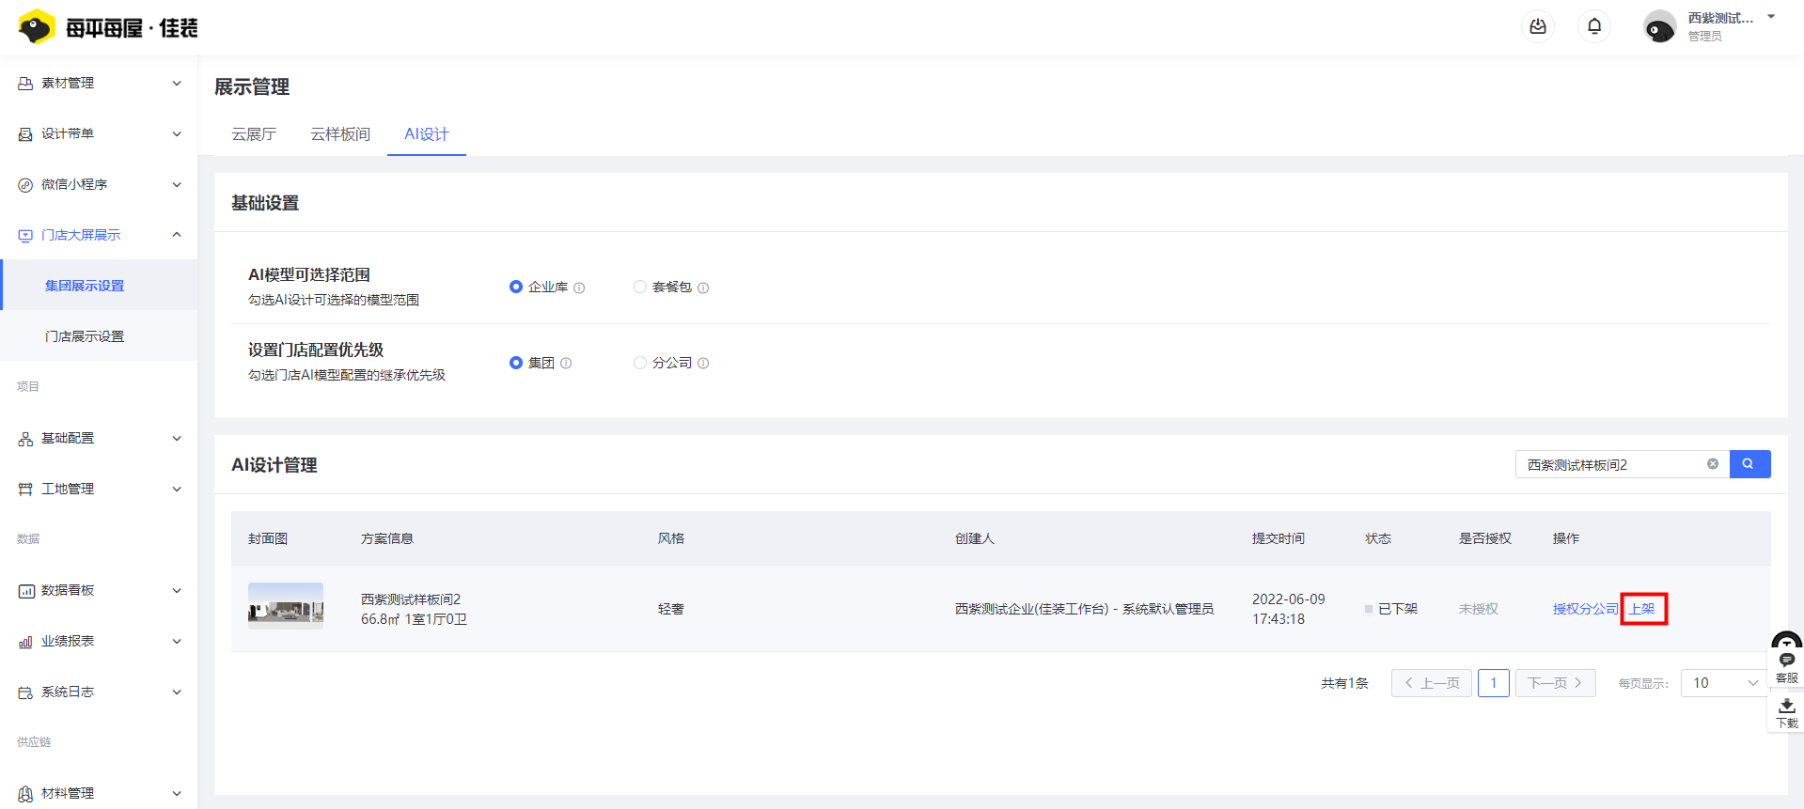Click the 业绩报表 sidebar icon
This screenshot has height=809, width=1804.
(25, 642)
